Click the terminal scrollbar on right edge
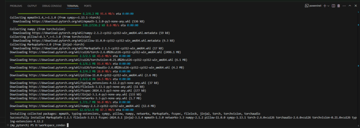The width and height of the screenshot is (360, 128). [358, 69]
